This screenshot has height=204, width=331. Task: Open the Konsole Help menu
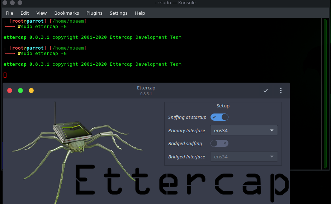tap(140, 13)
